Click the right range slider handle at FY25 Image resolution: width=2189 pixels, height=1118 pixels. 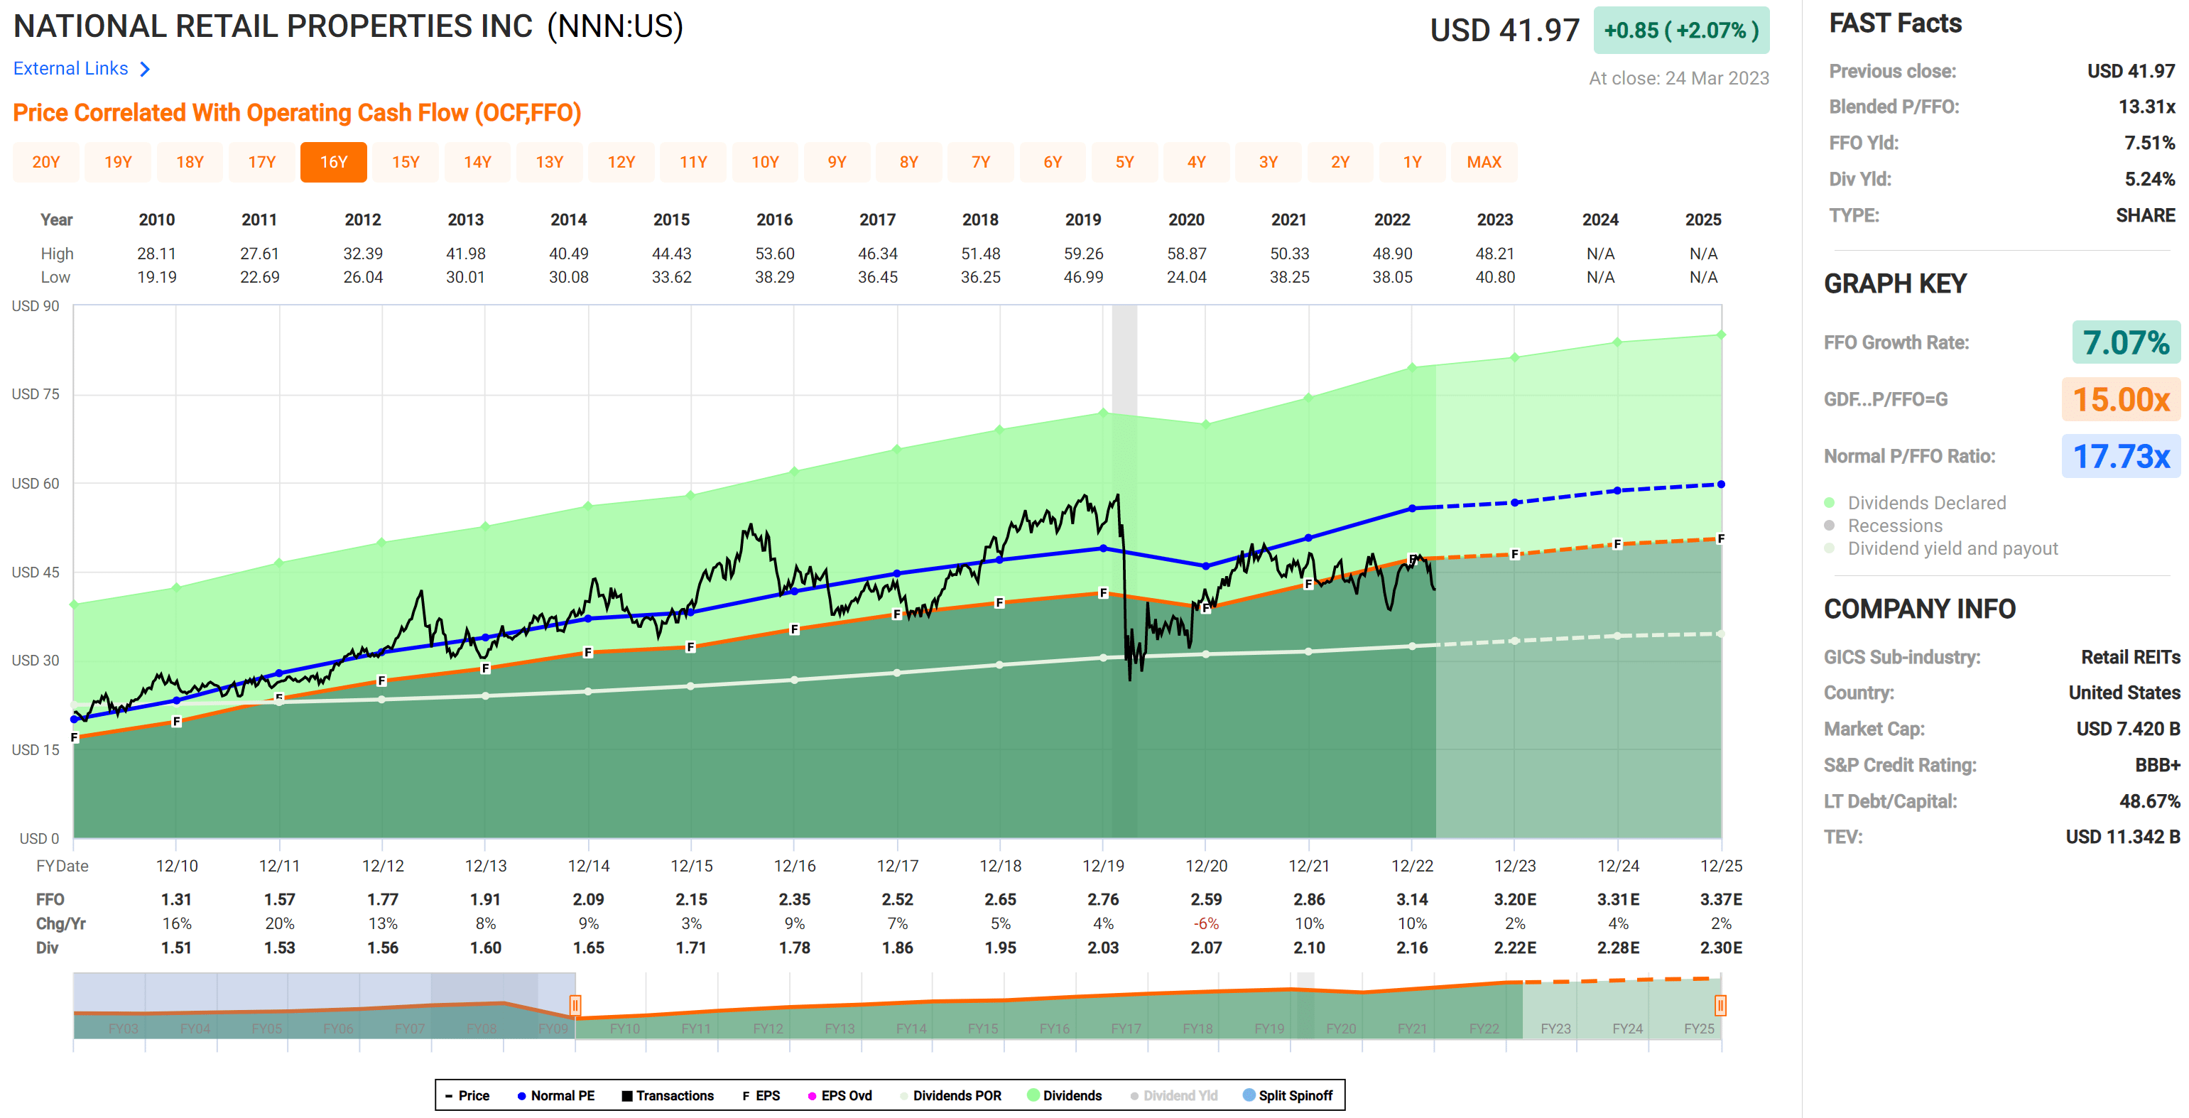click(1720, 1006)
